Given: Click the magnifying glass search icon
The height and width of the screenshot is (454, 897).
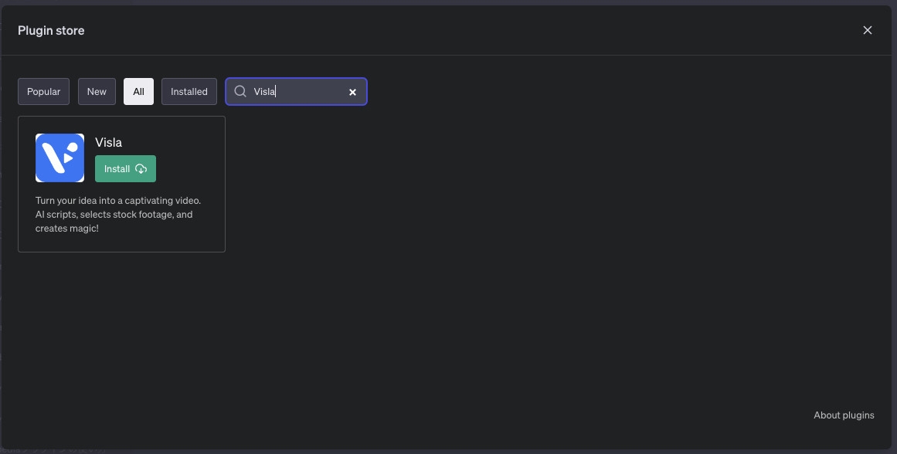Looking at the screenshot, I should pyautogui.click(x=240, y=91).
